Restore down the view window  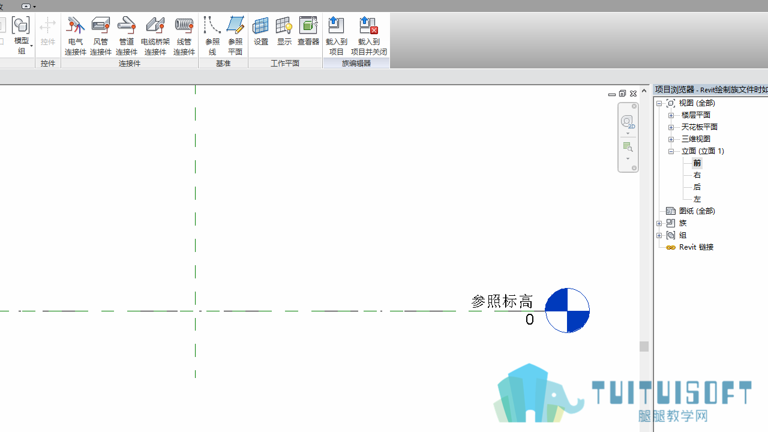(x=622, y=94)
